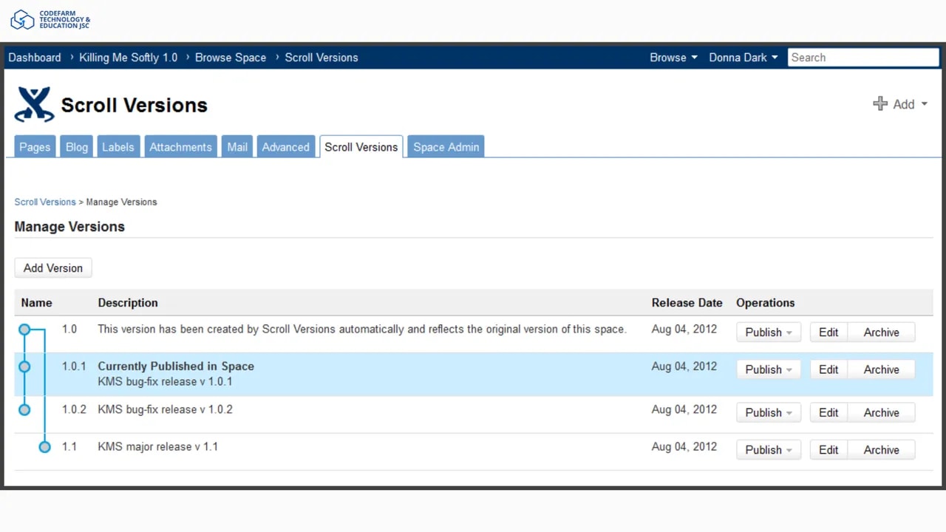Click the version 1.1 tree node circle
This screenshot has height=532, width=946.
coord(44,446)
